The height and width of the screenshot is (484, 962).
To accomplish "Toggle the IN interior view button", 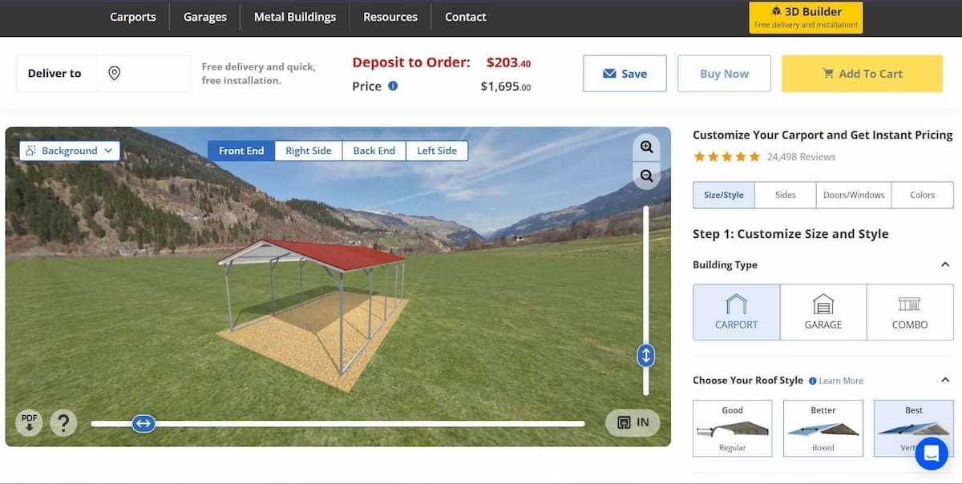I will (633, 422).
